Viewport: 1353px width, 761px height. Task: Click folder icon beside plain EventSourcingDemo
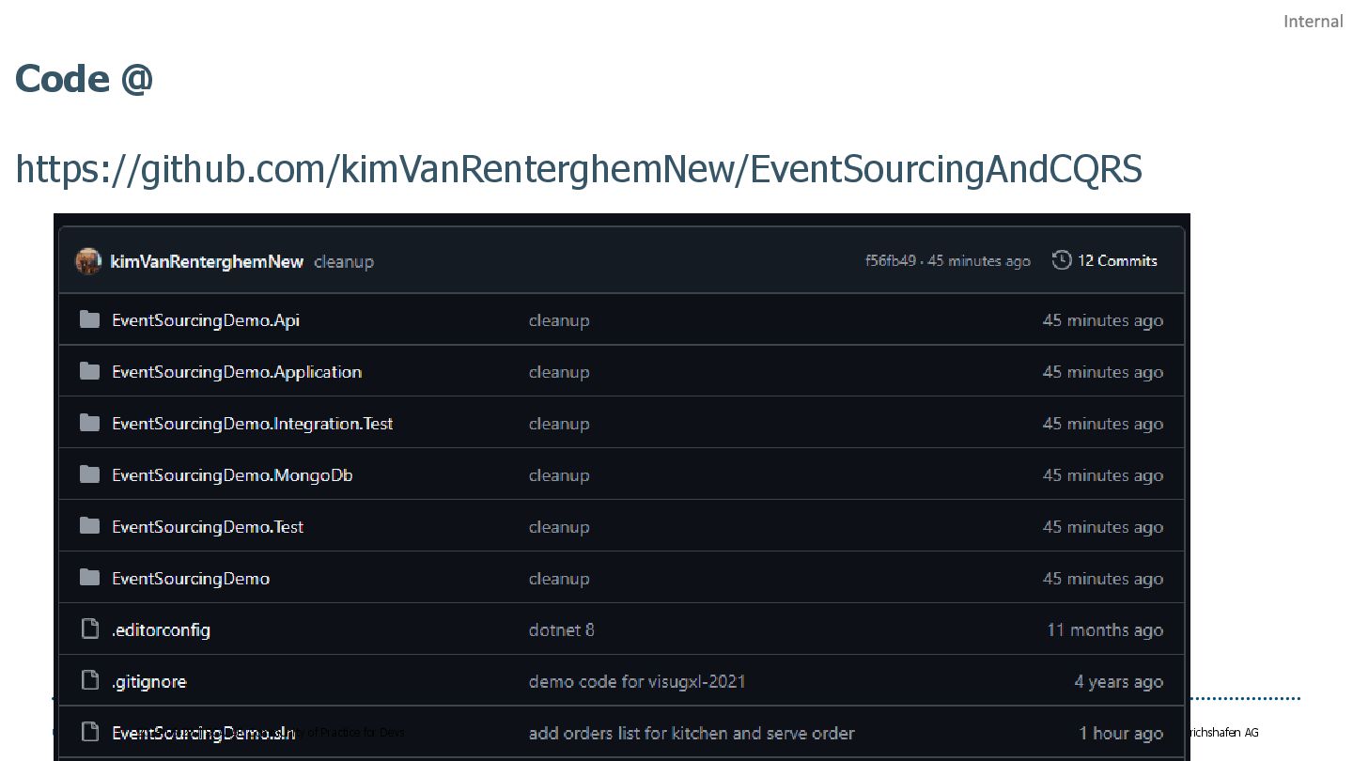click(89, 578)
